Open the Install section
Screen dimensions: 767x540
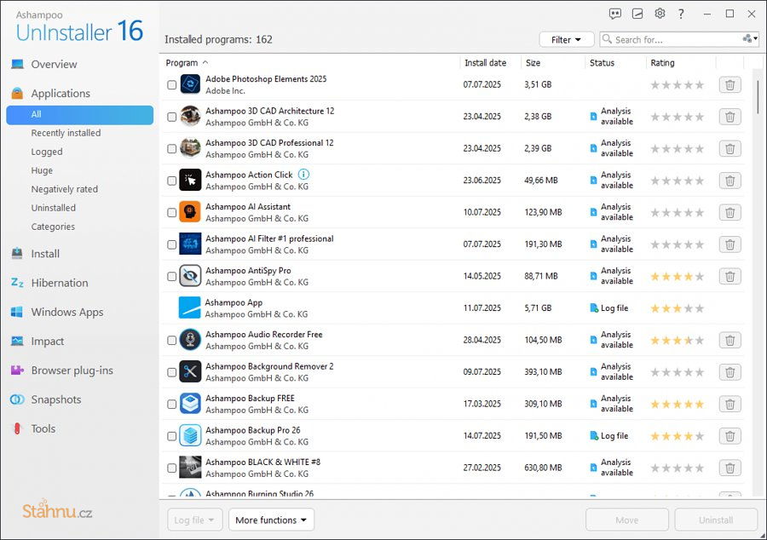(x=45, y=254)
